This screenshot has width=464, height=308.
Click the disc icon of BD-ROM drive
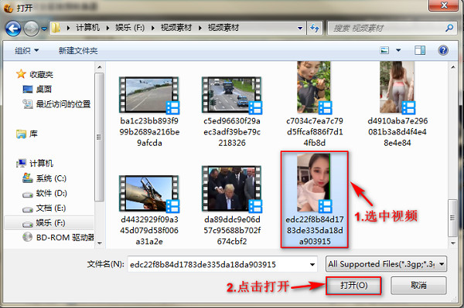[x=27, y=237]
